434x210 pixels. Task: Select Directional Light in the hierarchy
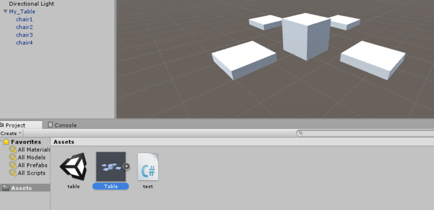pos(32,4)
